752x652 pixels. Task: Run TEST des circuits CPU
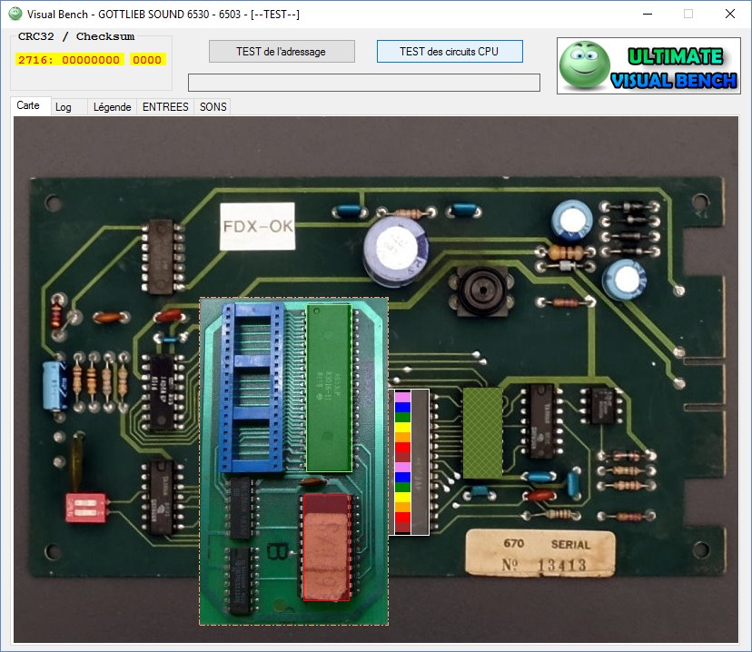[x=450, y=51]
